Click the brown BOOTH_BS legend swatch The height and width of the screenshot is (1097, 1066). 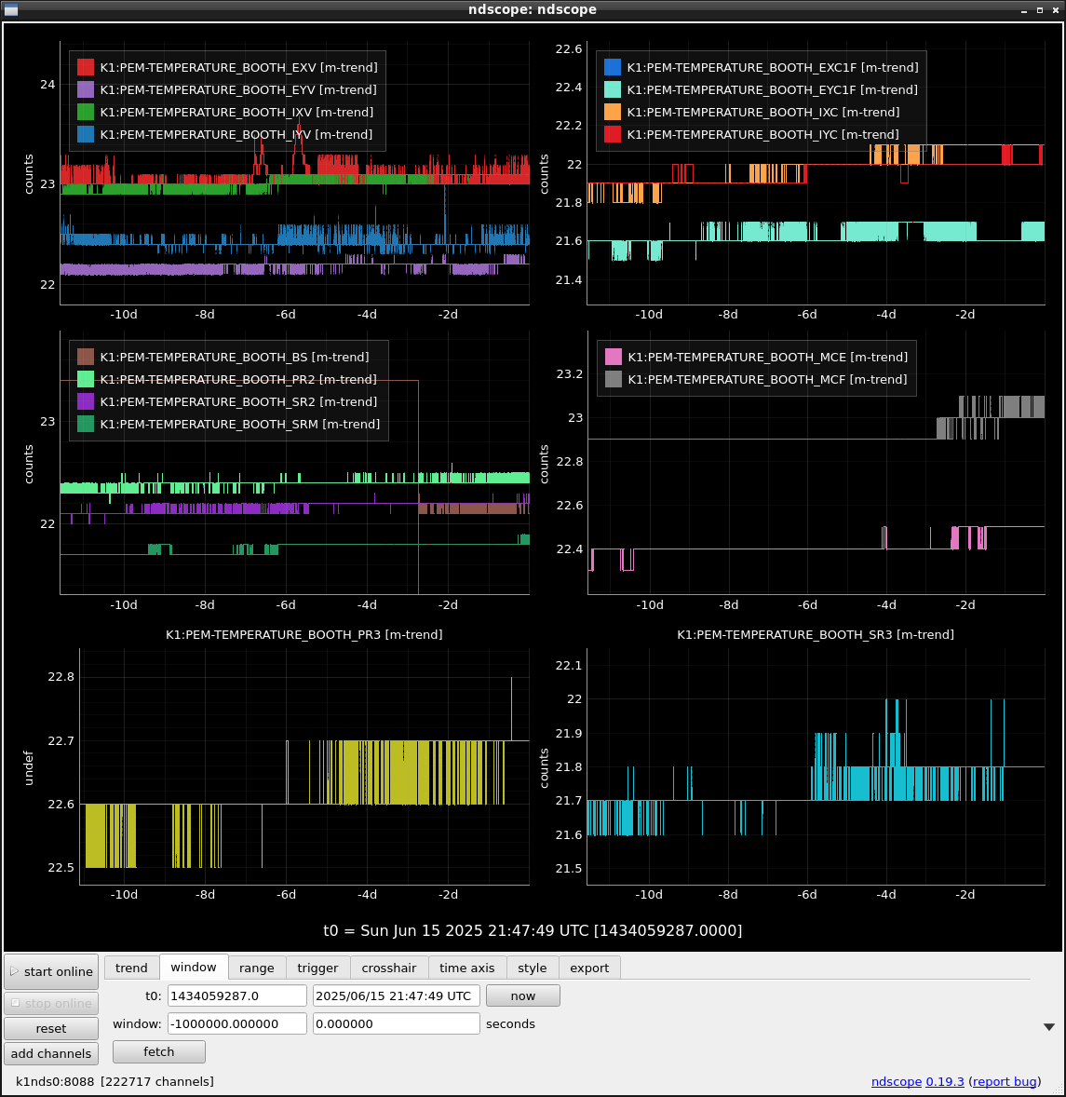86,357
